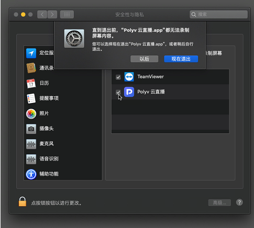Click the TeamViewer name in app list
Viewport: 254px width, 228px height.
pos(150,77)
